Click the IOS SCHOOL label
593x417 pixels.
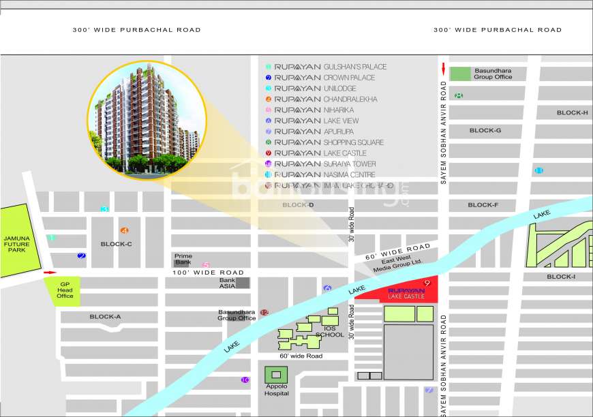[x=330, y=332]
